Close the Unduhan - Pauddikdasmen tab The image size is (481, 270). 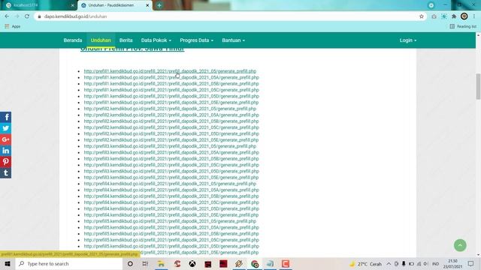[x=147, y=5]
